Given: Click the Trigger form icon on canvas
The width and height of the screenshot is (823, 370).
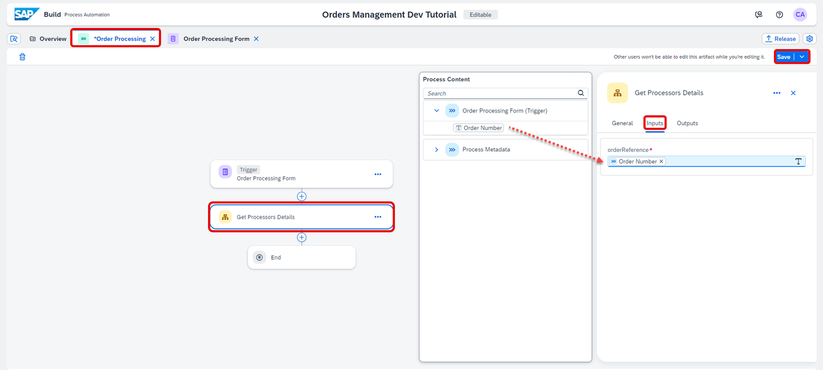Looking at the screenshot, I should pyautogui.click(x=225, y=172).
